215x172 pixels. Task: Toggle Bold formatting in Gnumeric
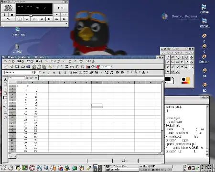(44, 73)
